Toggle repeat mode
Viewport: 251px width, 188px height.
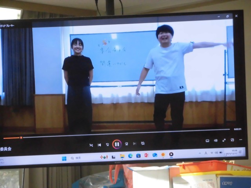(143, 143)
